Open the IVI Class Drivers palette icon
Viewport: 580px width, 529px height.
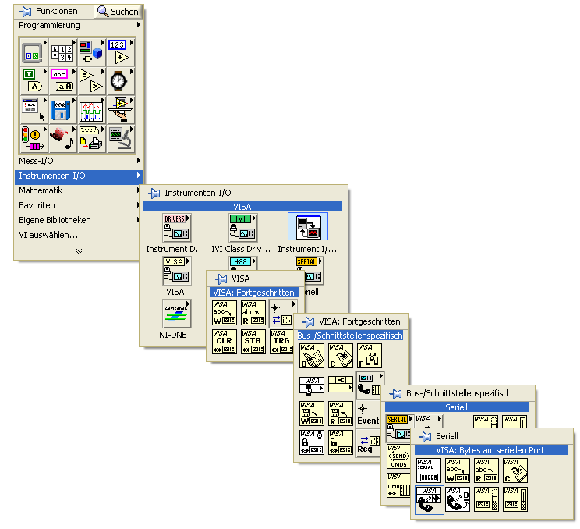(x=242, y=228)
